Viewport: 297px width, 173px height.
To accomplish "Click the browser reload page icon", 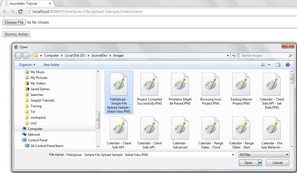I will pos(20,12).
